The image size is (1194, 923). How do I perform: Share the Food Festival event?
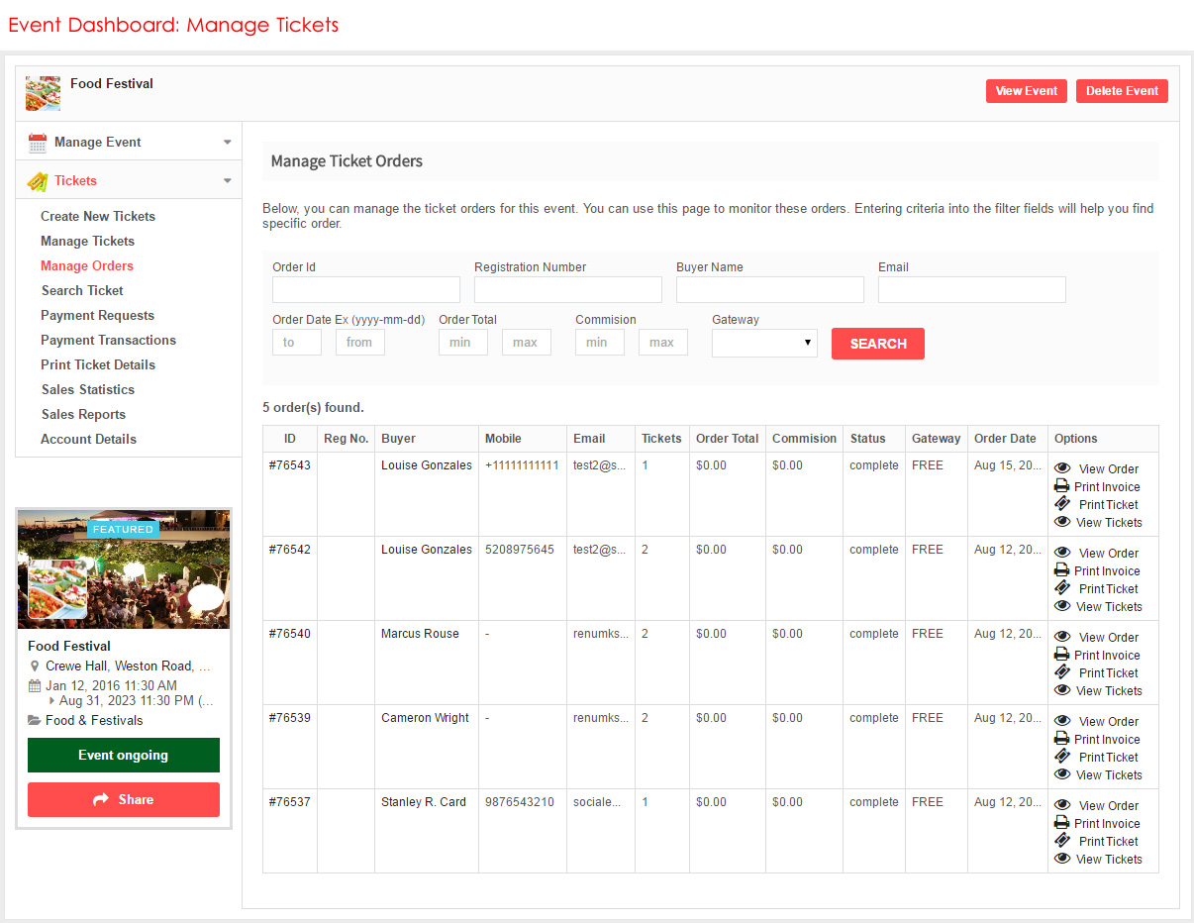(x=124, y=799)
